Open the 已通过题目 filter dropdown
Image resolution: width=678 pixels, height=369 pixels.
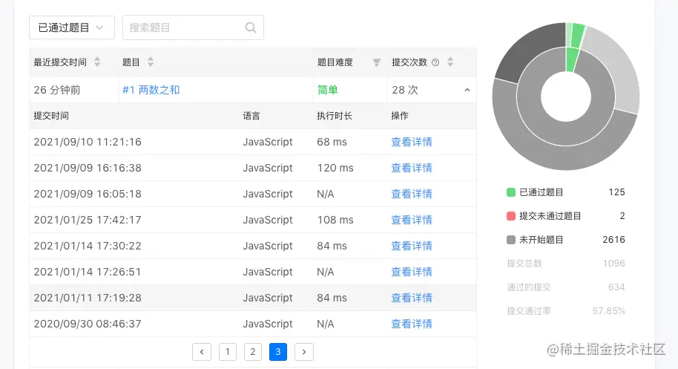[x=72, y=27]
